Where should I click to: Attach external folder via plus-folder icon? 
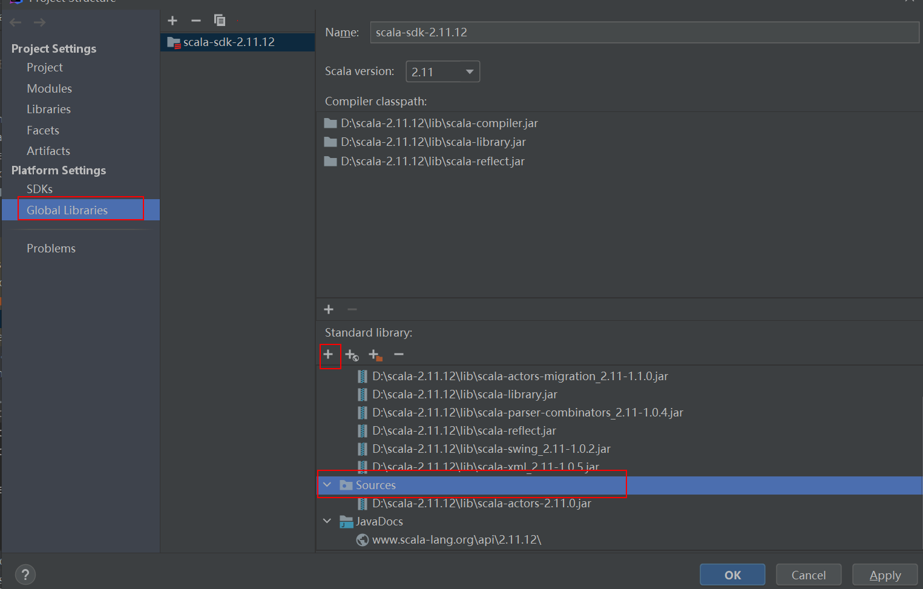click(375, 355)
